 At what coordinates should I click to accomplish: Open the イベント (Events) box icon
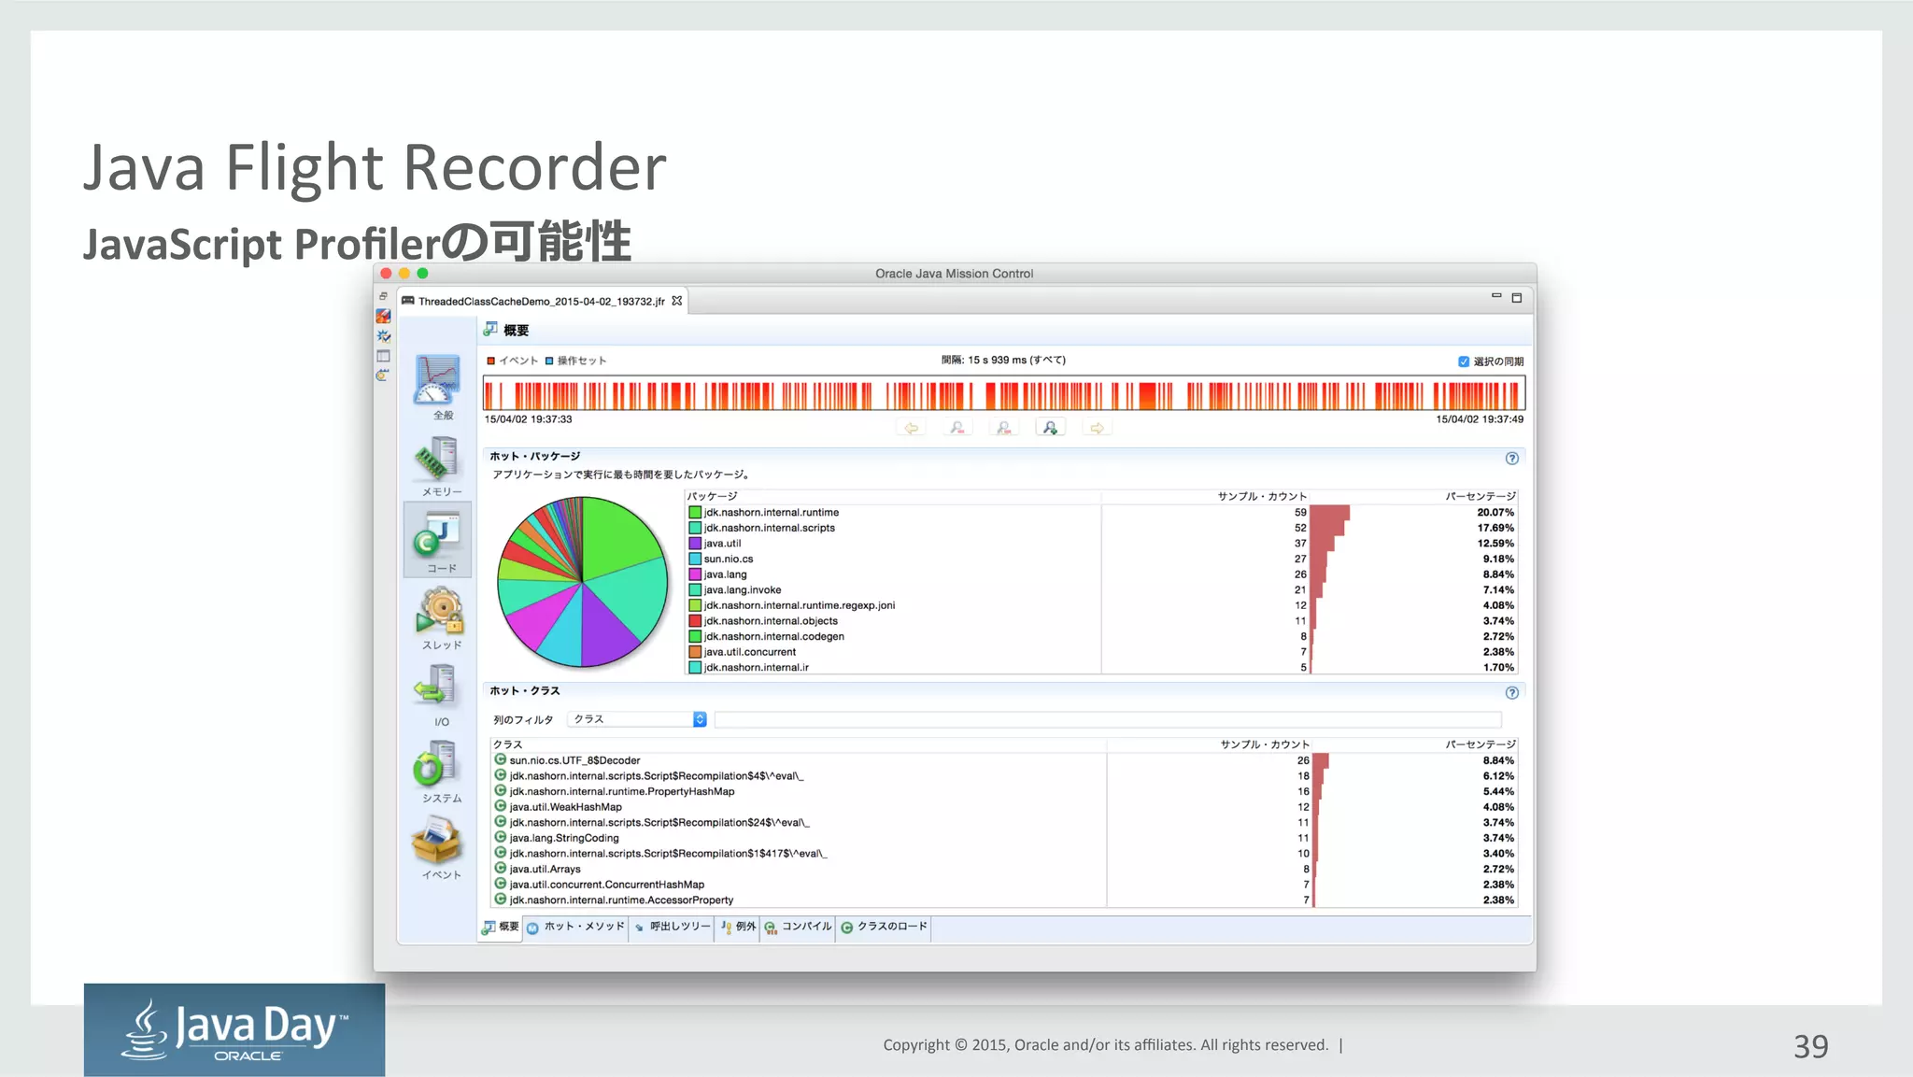[x=437, y=842]
